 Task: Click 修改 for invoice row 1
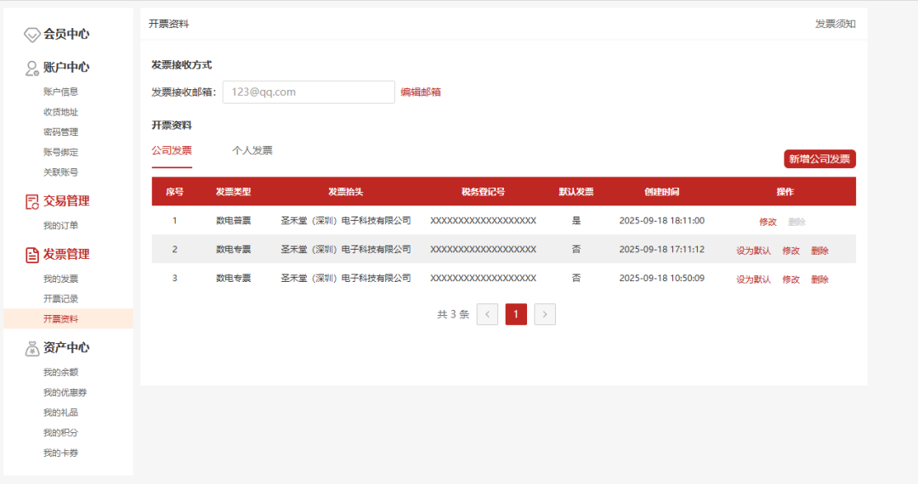click(x=768, y=222)
